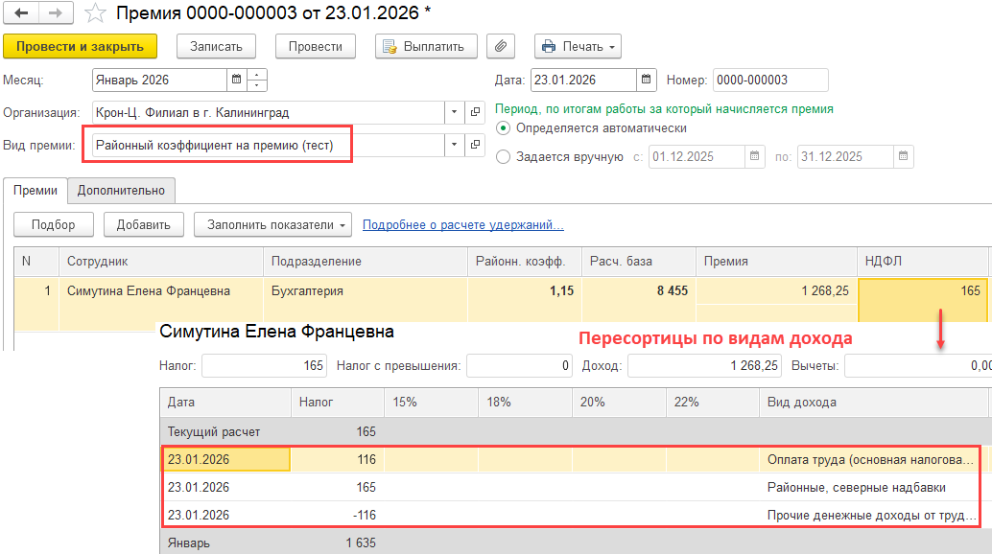The width and height of the screenshot is (992, 554).
Task: Open calendar picker for the Месяц field
Action: tap(236, 81)
